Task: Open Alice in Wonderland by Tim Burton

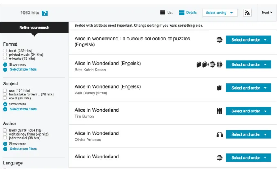Action: point(97,110)
